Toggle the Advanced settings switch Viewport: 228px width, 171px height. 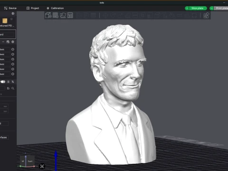coord(3,82)
